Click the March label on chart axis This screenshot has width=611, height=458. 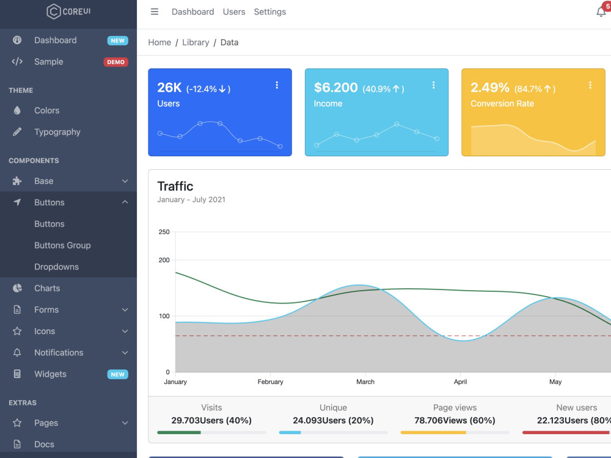coord(365,382)
